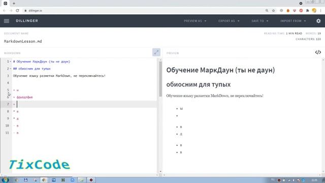Click the editor vertical scrollbar thumb
The image size is (325, 183).
coord(160,79)
